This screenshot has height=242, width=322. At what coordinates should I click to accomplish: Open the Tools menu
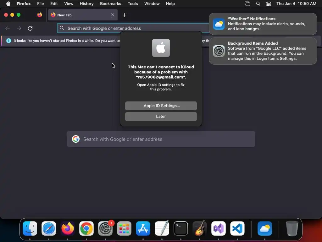(133, 4)
